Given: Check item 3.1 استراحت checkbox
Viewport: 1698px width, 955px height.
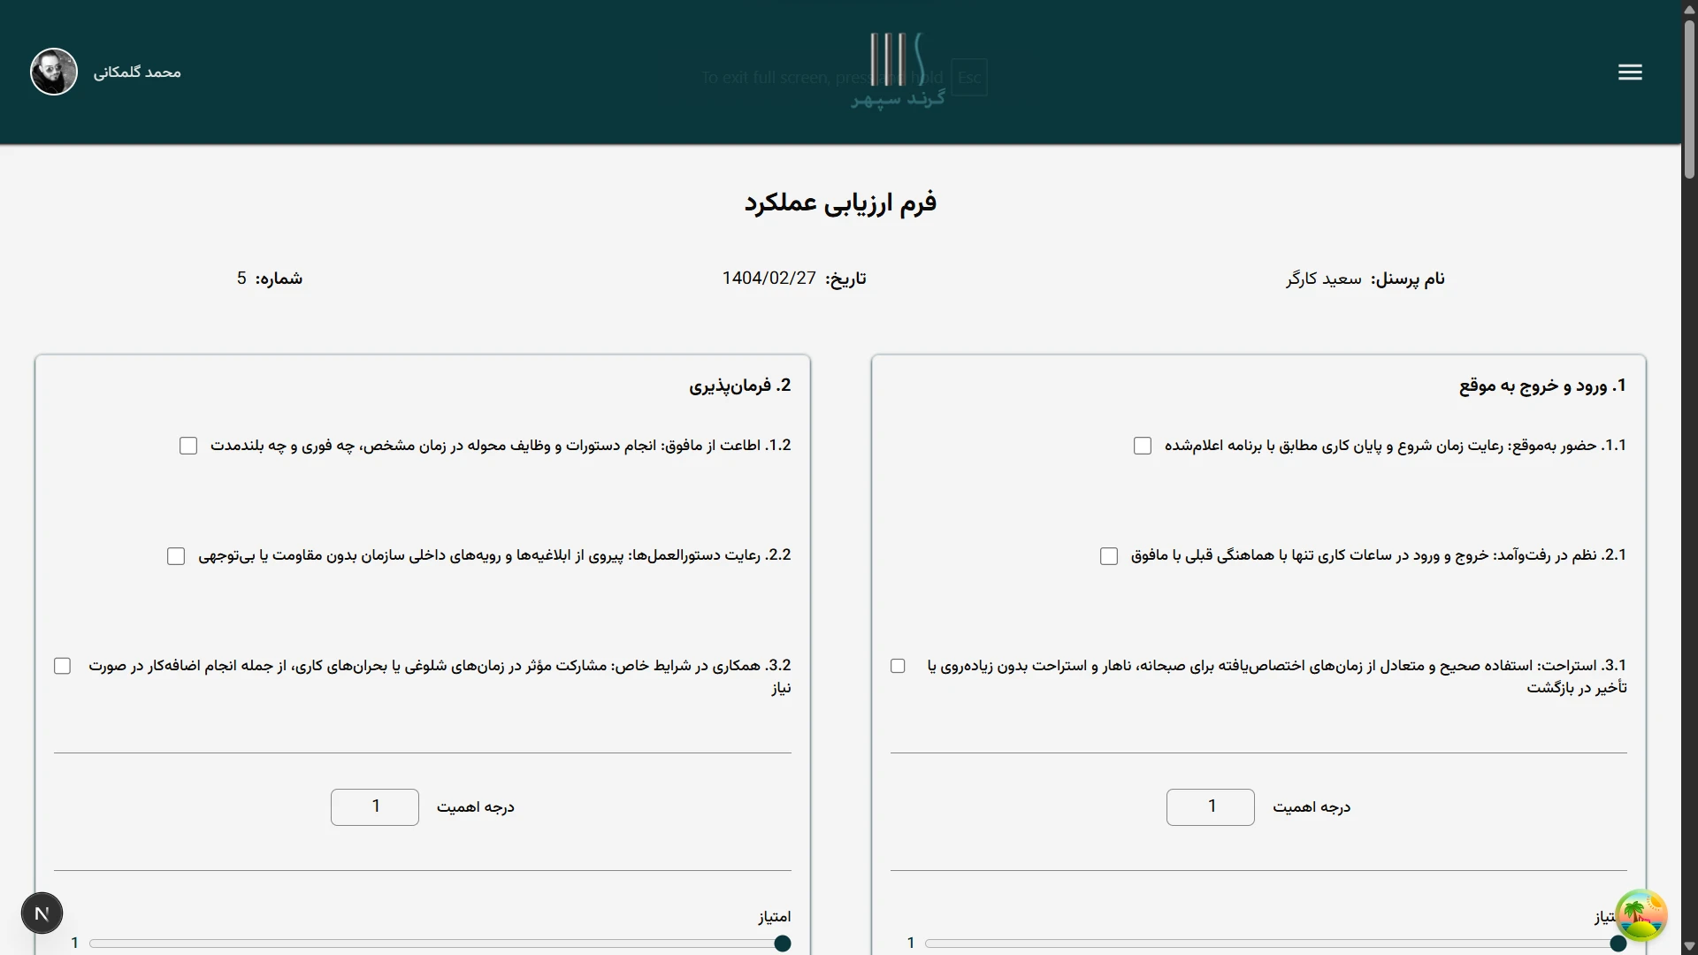Looking at the screenshot, I should click(x=898, y=666).
